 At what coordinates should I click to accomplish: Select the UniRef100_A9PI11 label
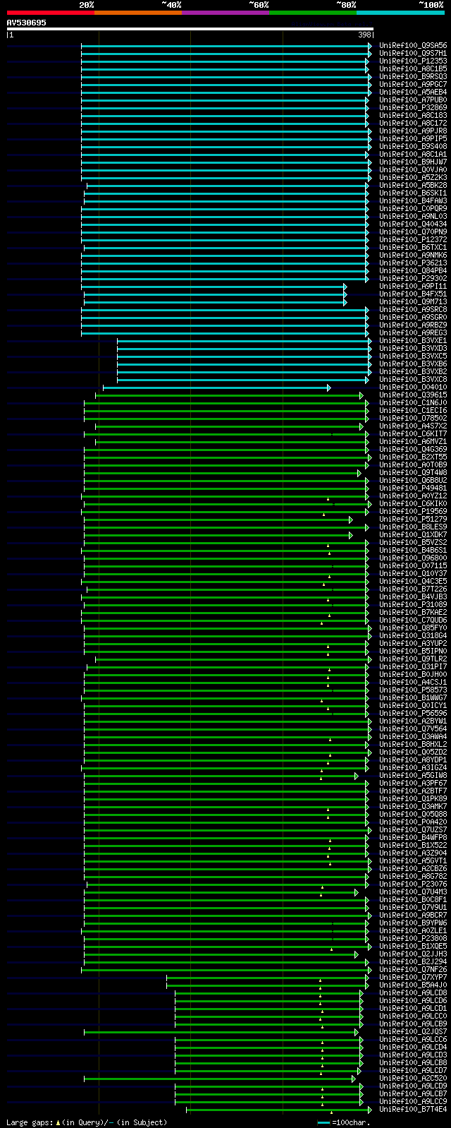413,286
